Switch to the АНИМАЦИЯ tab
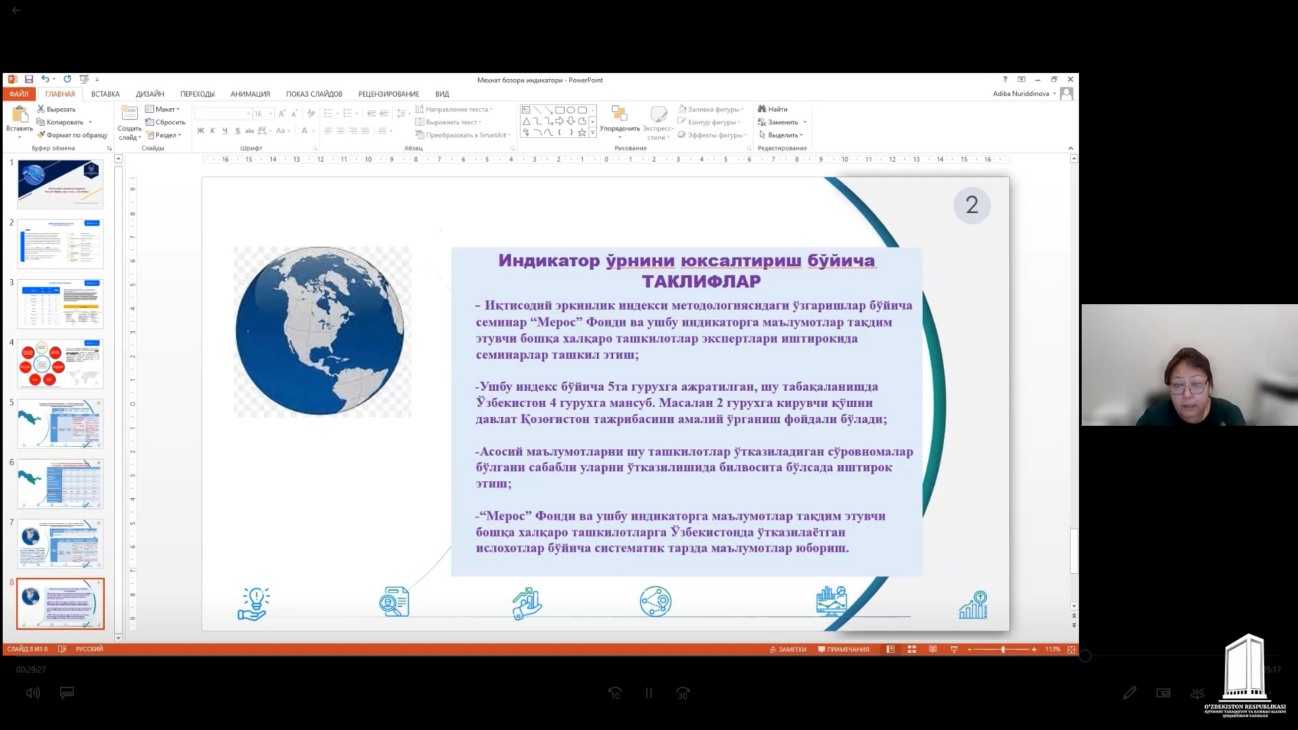The image size is (1298, 730). (250, 94)
